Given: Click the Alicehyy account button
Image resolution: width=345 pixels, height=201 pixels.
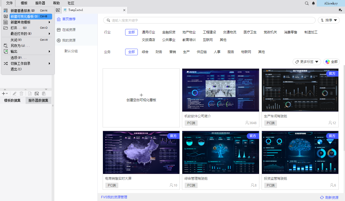Looking at the screenshot, I should [331, 3].
